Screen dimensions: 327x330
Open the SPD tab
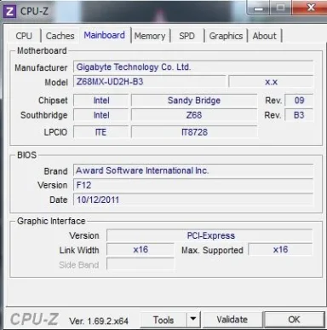point(186,36)
